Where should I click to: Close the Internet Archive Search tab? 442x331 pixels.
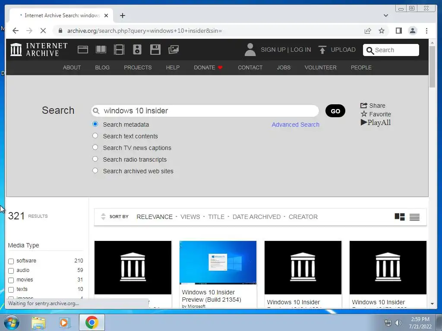pyautogui.click(x=106, y=16)
